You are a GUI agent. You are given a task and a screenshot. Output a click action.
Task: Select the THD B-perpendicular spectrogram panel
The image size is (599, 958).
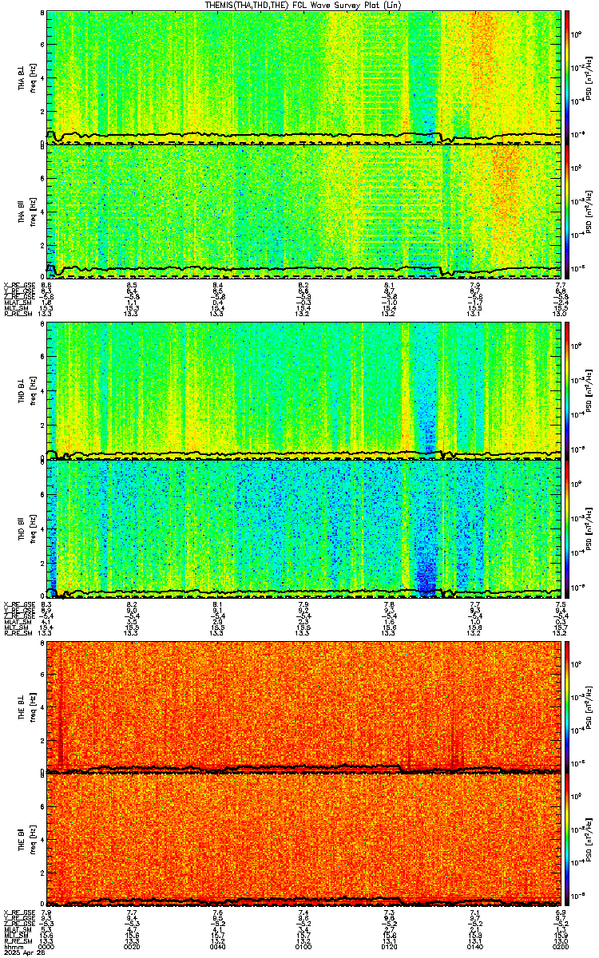[x=303, y=391]
